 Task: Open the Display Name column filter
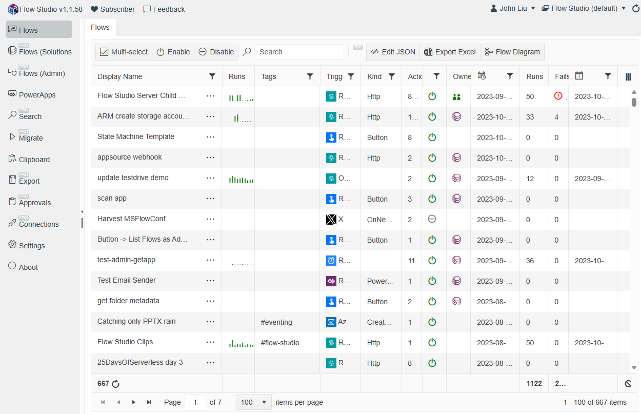pos(212,76)
